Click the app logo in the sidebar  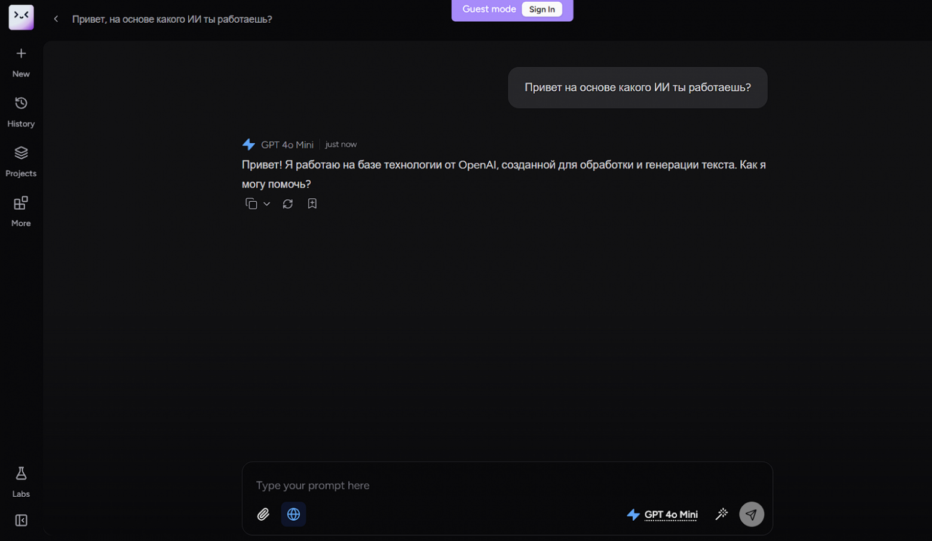pos(21,17)
